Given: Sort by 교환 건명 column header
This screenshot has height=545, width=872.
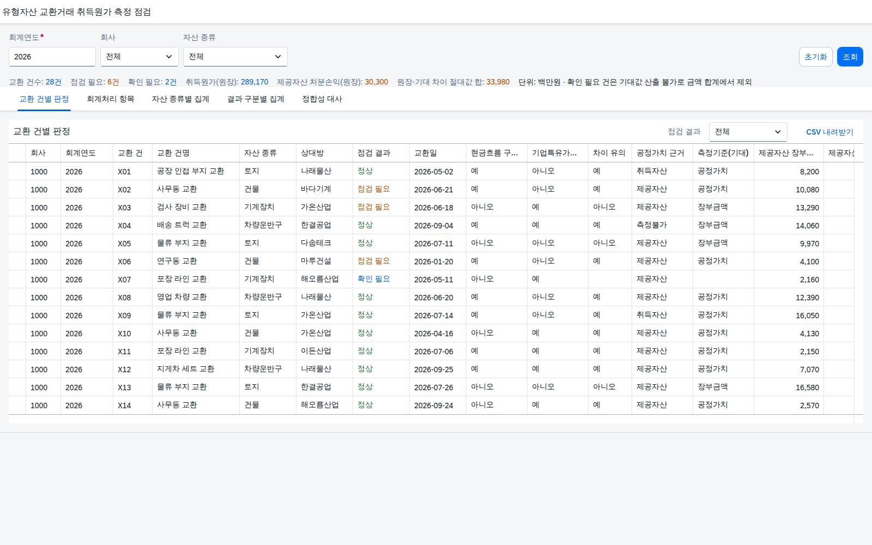Looking at the screenshot, I should click(196, 153).
